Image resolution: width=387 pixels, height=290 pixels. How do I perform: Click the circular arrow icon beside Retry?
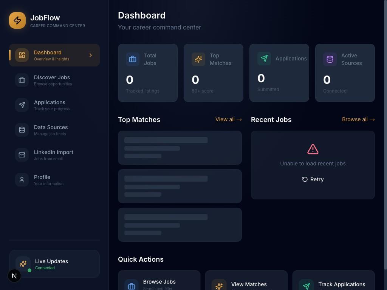(305, 179)
